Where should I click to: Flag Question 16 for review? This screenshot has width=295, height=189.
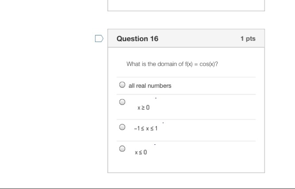click(x=99, y=39)
